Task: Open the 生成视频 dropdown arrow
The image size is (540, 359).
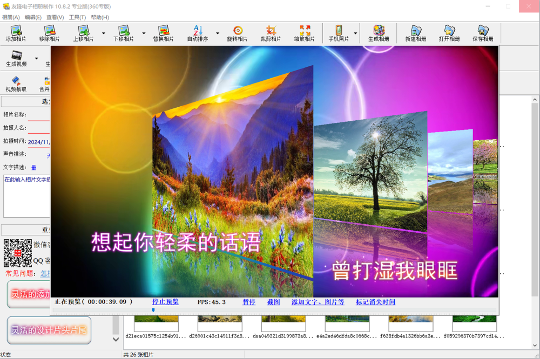Action: click(37, 58)
